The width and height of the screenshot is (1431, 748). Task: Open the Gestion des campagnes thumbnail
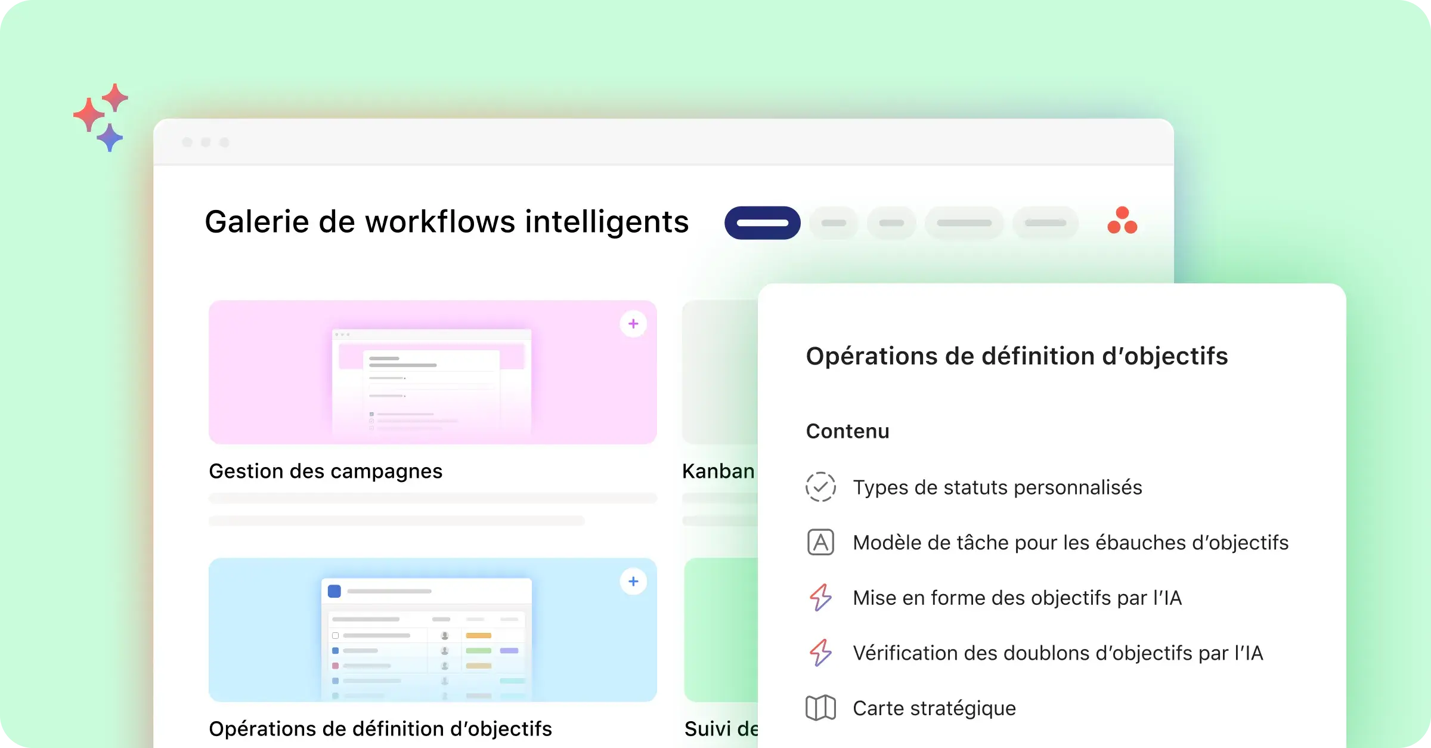pos(433,372)
